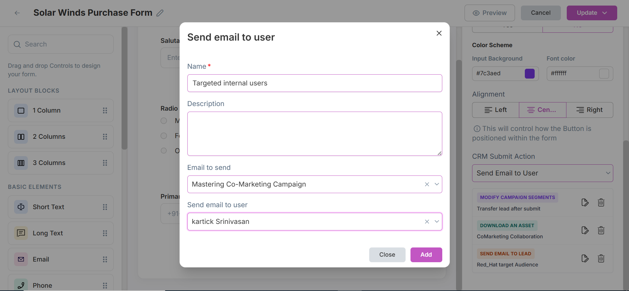Open the CRM Submit Action dropdown
Image resolution: width=629 pixels, height=291 pixels.
[x=543, y=173]
